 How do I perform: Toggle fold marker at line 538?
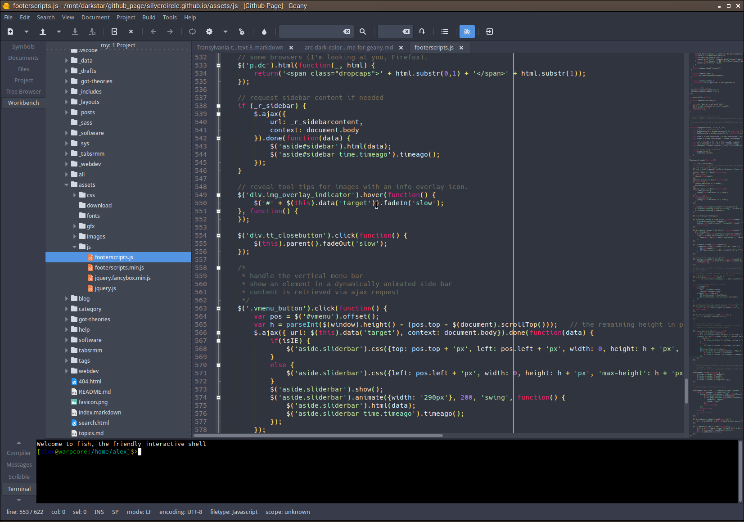pyautogui.click(x=218, y=106)
